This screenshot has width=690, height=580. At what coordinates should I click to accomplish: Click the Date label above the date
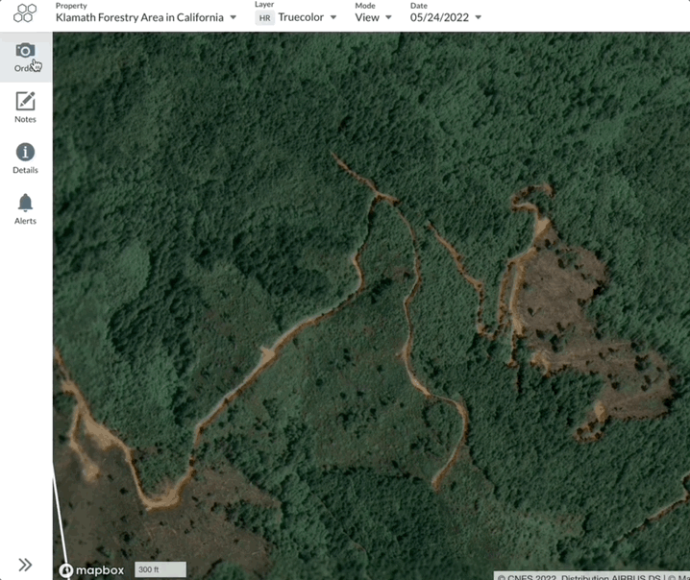[x=419, y=6]
